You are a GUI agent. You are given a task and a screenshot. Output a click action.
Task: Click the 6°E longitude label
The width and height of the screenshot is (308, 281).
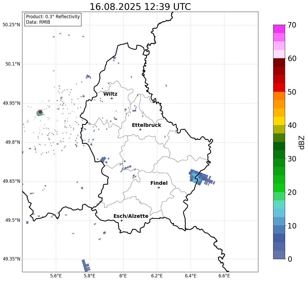[x=123, y=276]
